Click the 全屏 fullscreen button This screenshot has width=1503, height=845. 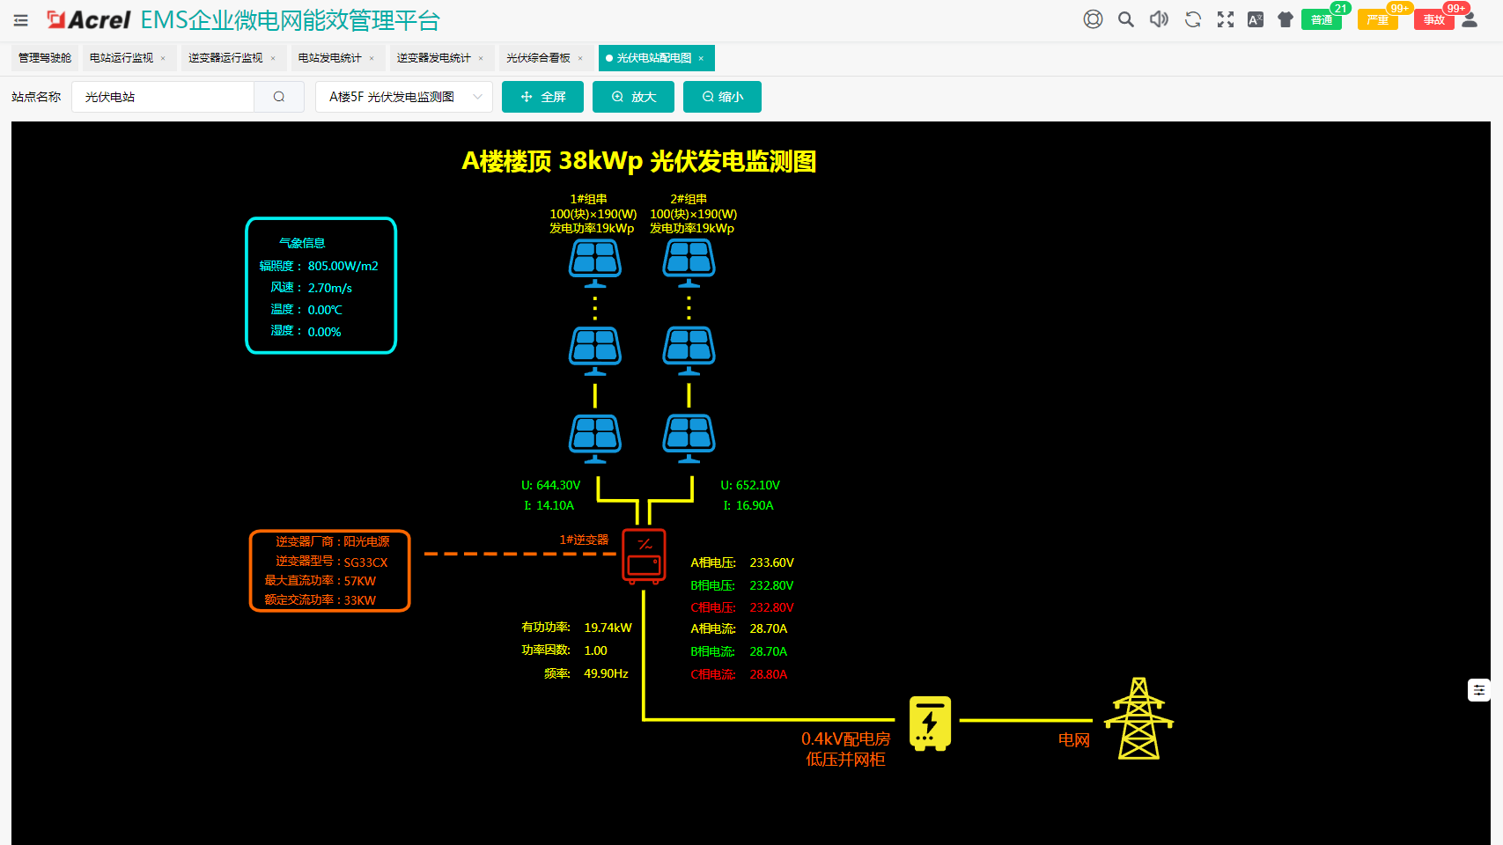542,97
